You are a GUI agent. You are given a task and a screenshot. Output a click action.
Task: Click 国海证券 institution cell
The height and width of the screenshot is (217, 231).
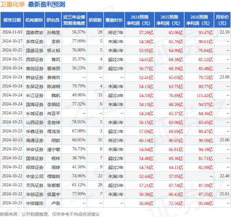click(x=35, y=104)
